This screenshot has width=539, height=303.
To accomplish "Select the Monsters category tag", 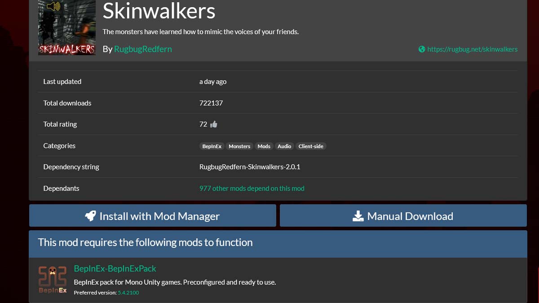I will tap(239, 146).
